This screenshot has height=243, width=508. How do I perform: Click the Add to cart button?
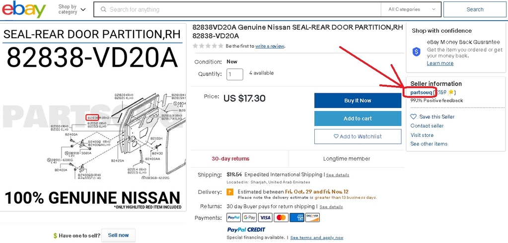click(x=358, y=119)
